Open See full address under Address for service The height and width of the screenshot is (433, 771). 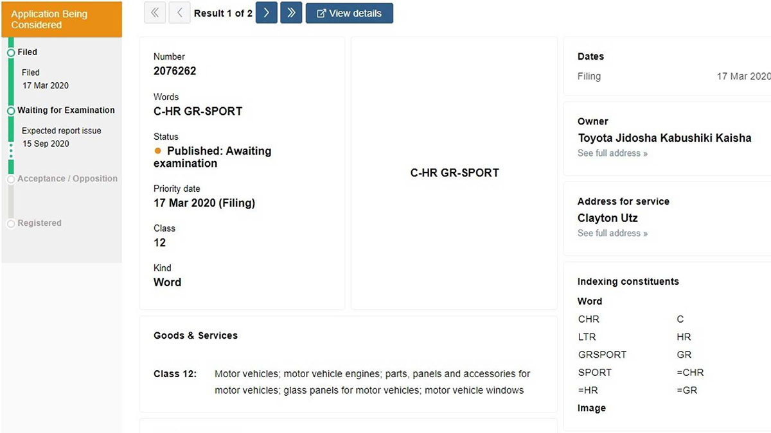pos(612,233)
